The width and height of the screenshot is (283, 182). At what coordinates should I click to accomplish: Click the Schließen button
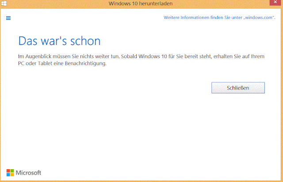tap(238, 88)
